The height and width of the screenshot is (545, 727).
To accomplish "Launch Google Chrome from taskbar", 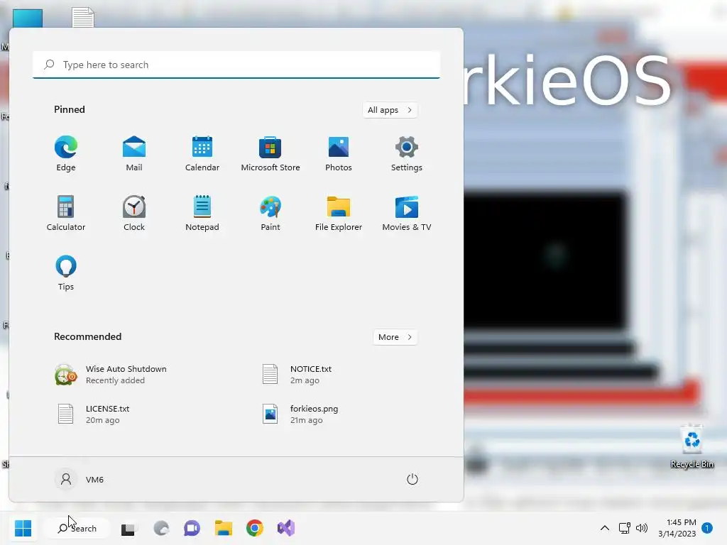I will click(255, 528).
